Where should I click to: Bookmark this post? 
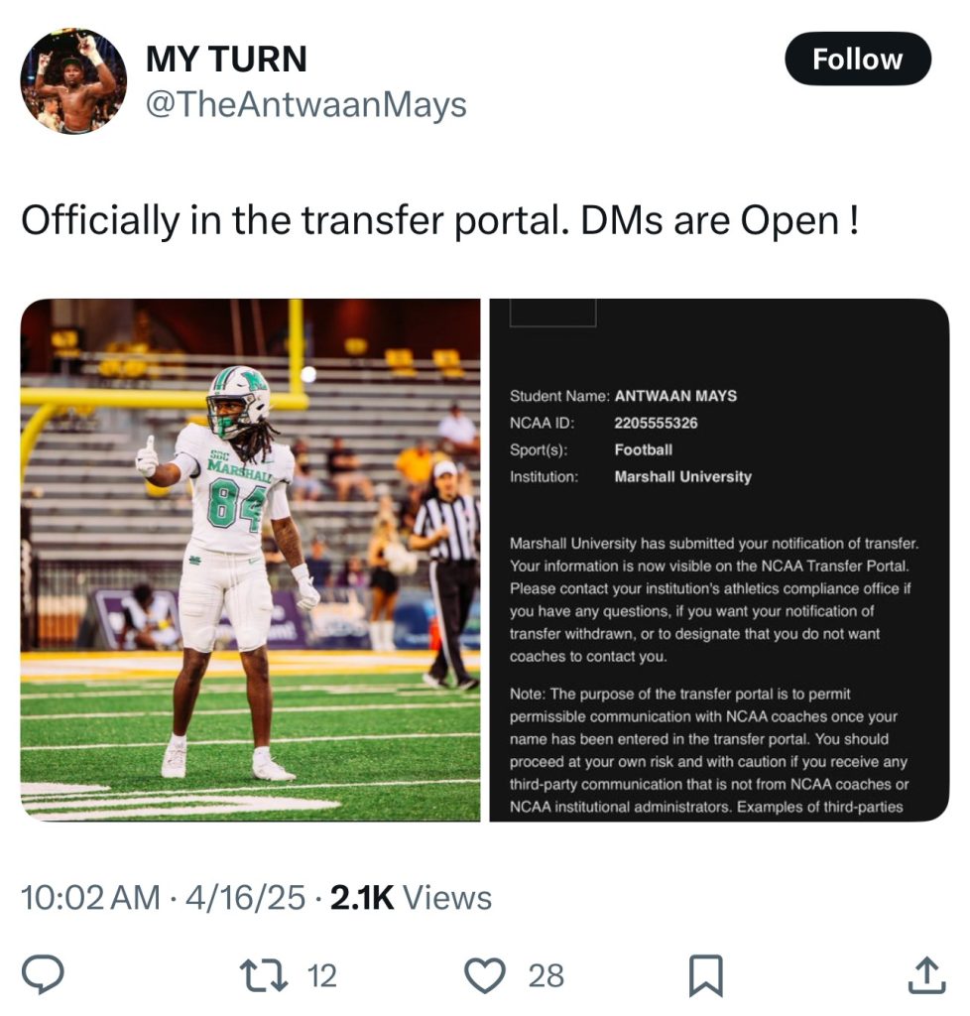click(705, 975)
